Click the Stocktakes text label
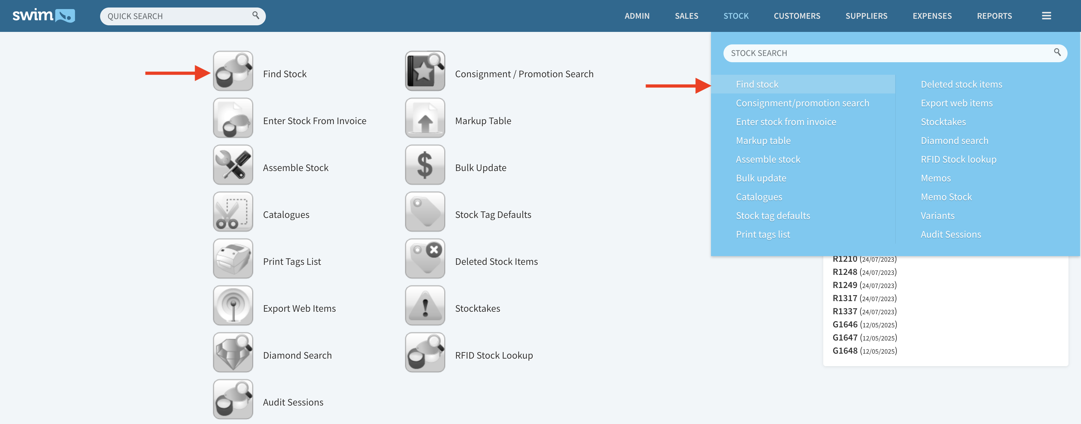The width and height of the screenshot is (1081, 424). pos(478,308)
